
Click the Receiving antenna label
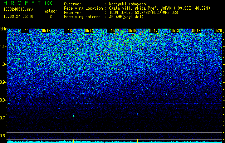click(82, 17)
